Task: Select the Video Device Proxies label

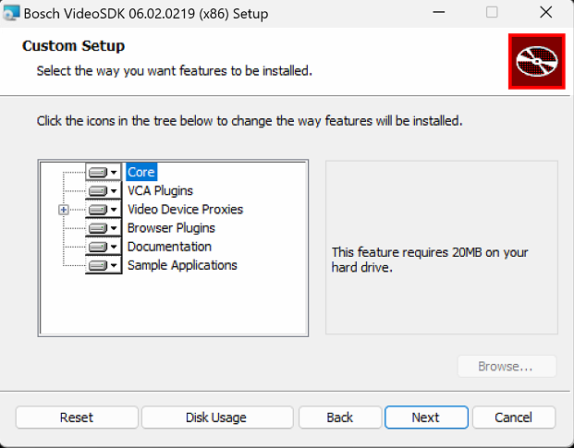Action: [185, 210]
